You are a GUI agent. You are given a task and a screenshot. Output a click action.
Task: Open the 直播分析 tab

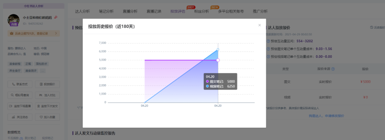click(x=130, y=11)
